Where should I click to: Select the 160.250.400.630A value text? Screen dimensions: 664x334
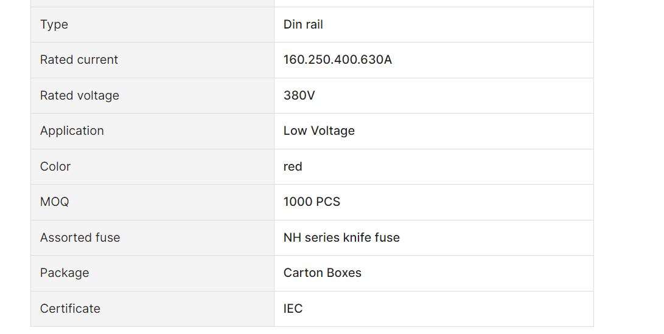(x=338, y=60)
